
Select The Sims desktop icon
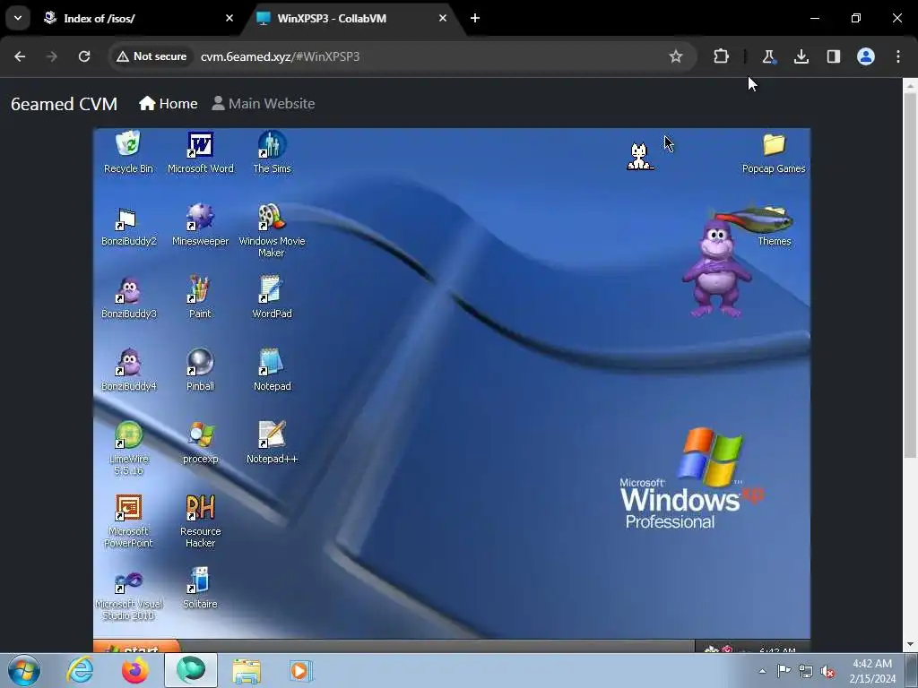pyautogui.click(x=272, y=152)
